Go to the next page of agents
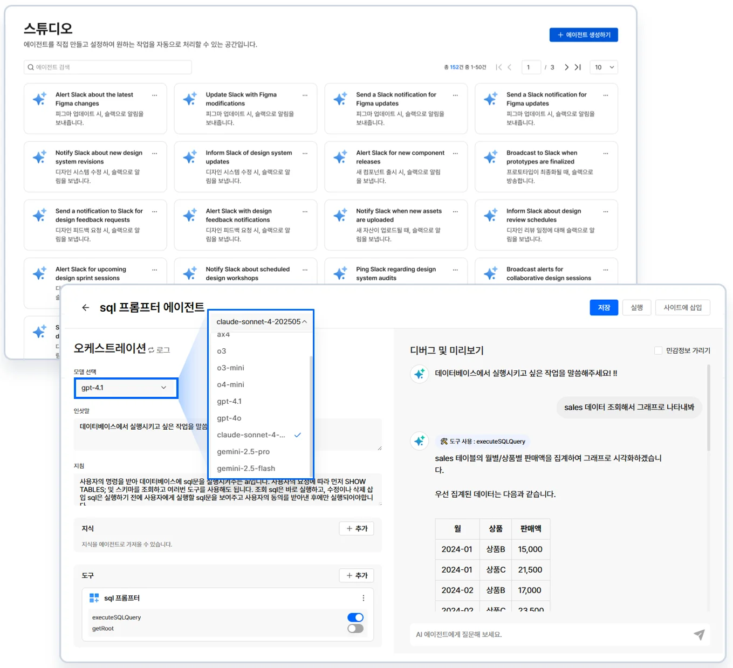733x668 pixels. tap(566, 67)
